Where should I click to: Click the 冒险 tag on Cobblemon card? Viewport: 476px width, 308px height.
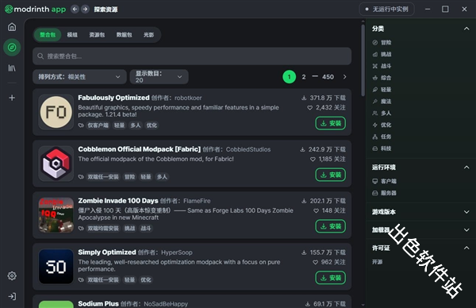click(129, 177)
